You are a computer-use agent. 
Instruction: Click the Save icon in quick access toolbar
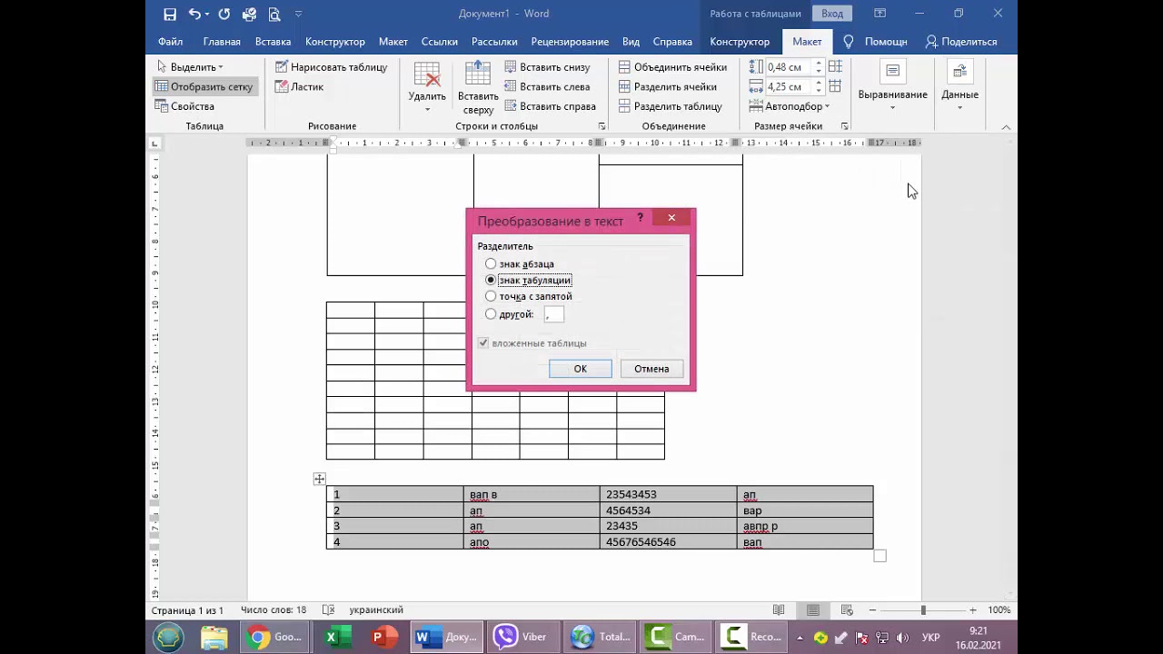pos(170,14)
